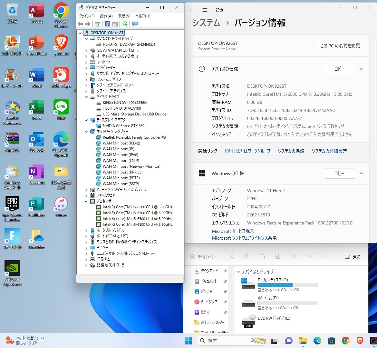Viewport: 377px width, 348px height.
Task: Select the iTunes desktop icon
Action: click(61, 207)
